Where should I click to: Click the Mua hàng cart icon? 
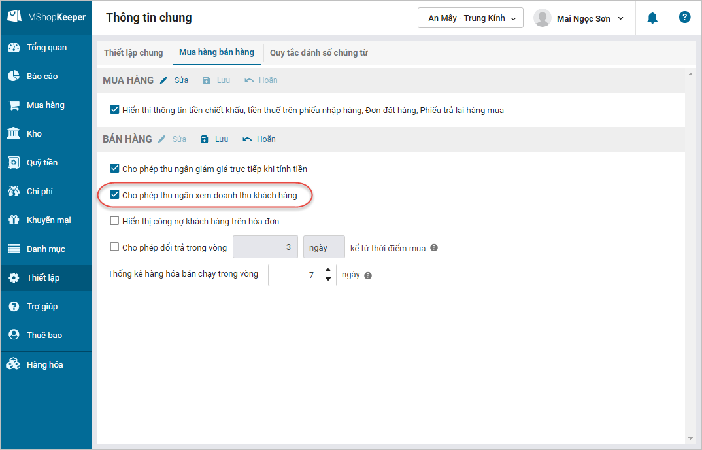click(x=14, y=105)
